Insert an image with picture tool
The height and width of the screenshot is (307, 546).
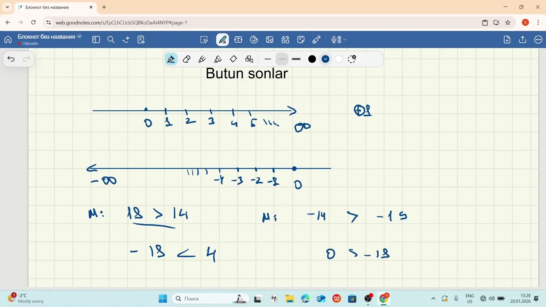tap(270, 40)
